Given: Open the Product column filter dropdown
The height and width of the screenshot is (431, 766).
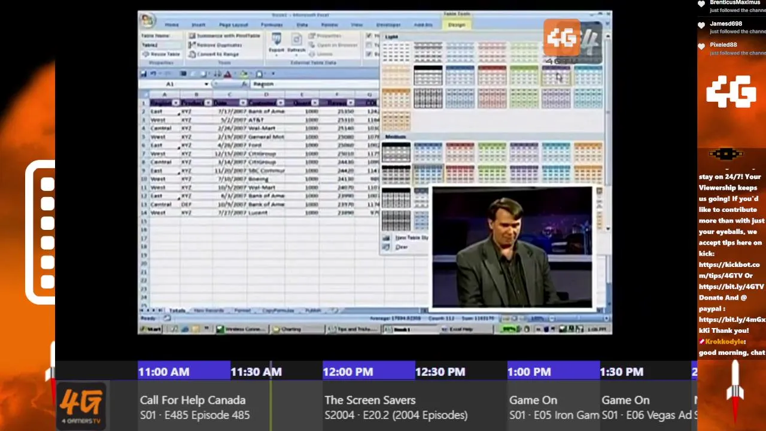Looking at the screenshot, I should coord(208,103).
